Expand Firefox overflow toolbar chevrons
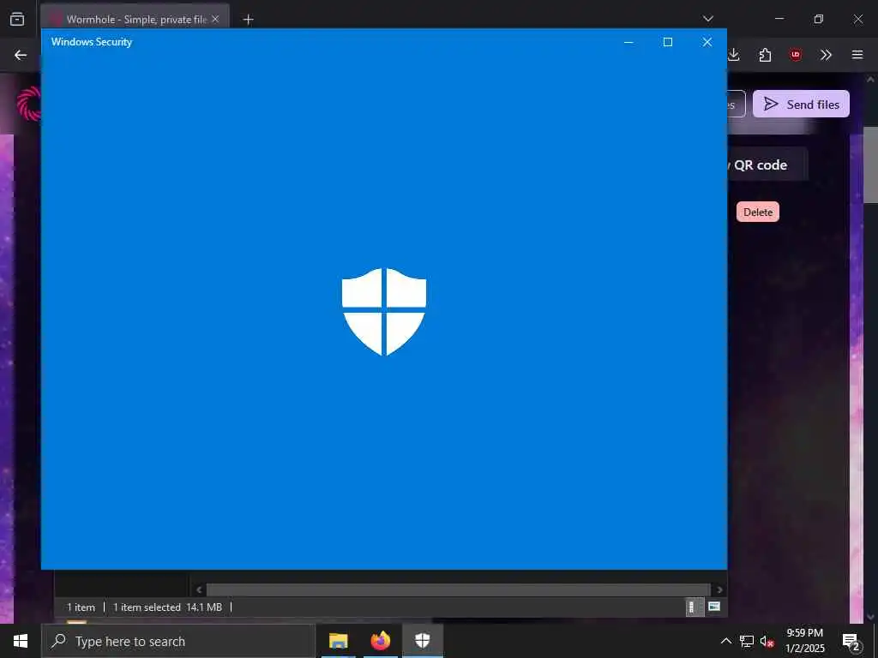Viewport: 878px width, 658px height. (826, 55)
